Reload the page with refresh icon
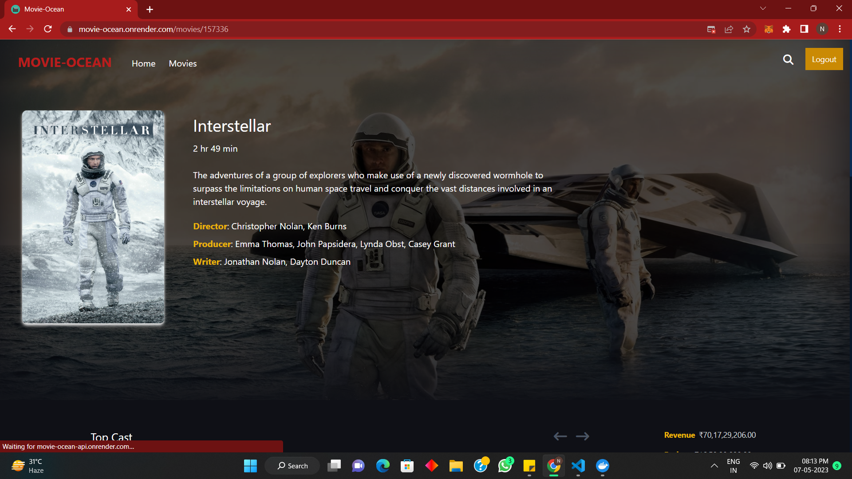The image size is (852, 479). tap(48, 29)
